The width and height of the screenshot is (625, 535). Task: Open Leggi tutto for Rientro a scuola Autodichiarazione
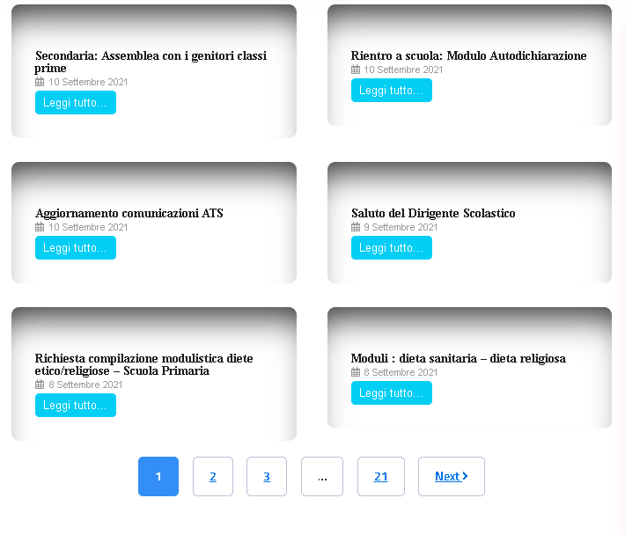point(392,90)
